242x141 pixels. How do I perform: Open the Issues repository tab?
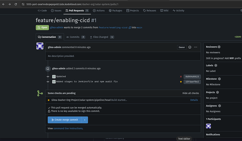click(56, 10)
